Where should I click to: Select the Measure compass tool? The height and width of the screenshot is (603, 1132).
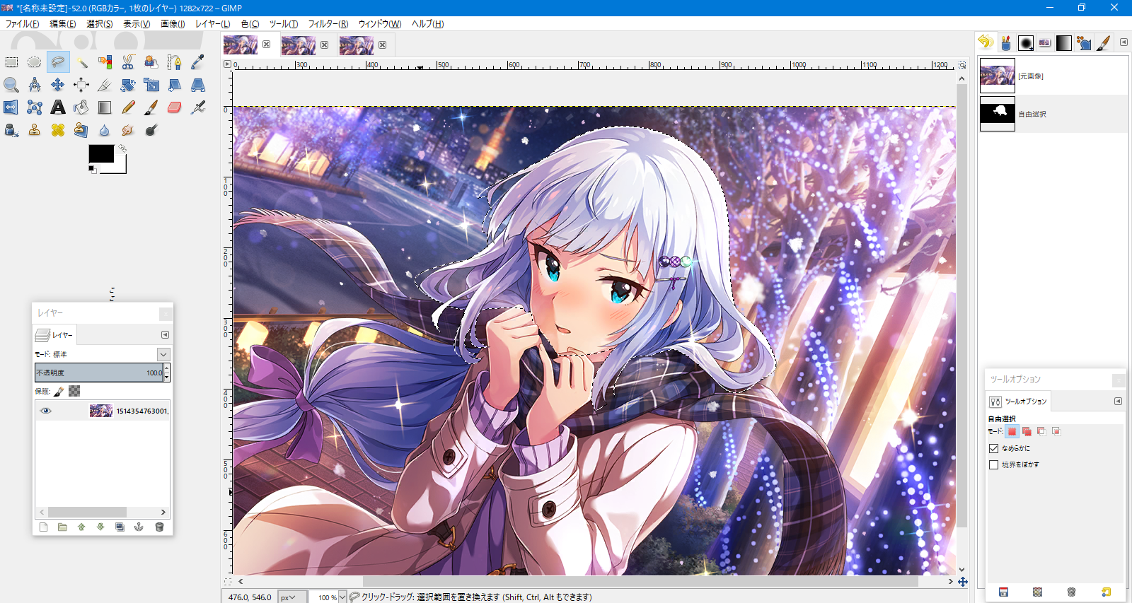pos(35,85)
